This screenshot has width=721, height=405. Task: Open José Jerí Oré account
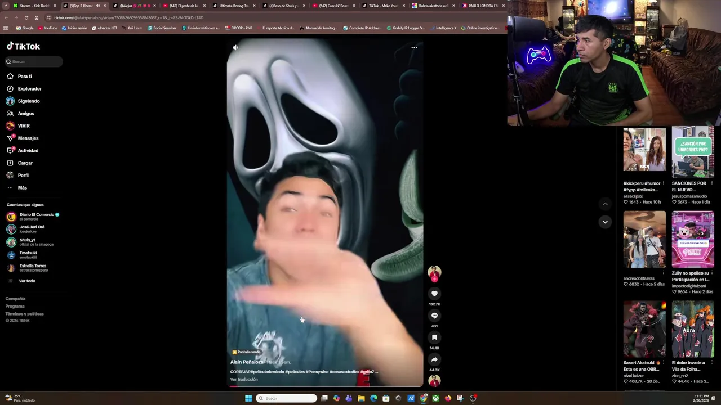pos(25,229)
